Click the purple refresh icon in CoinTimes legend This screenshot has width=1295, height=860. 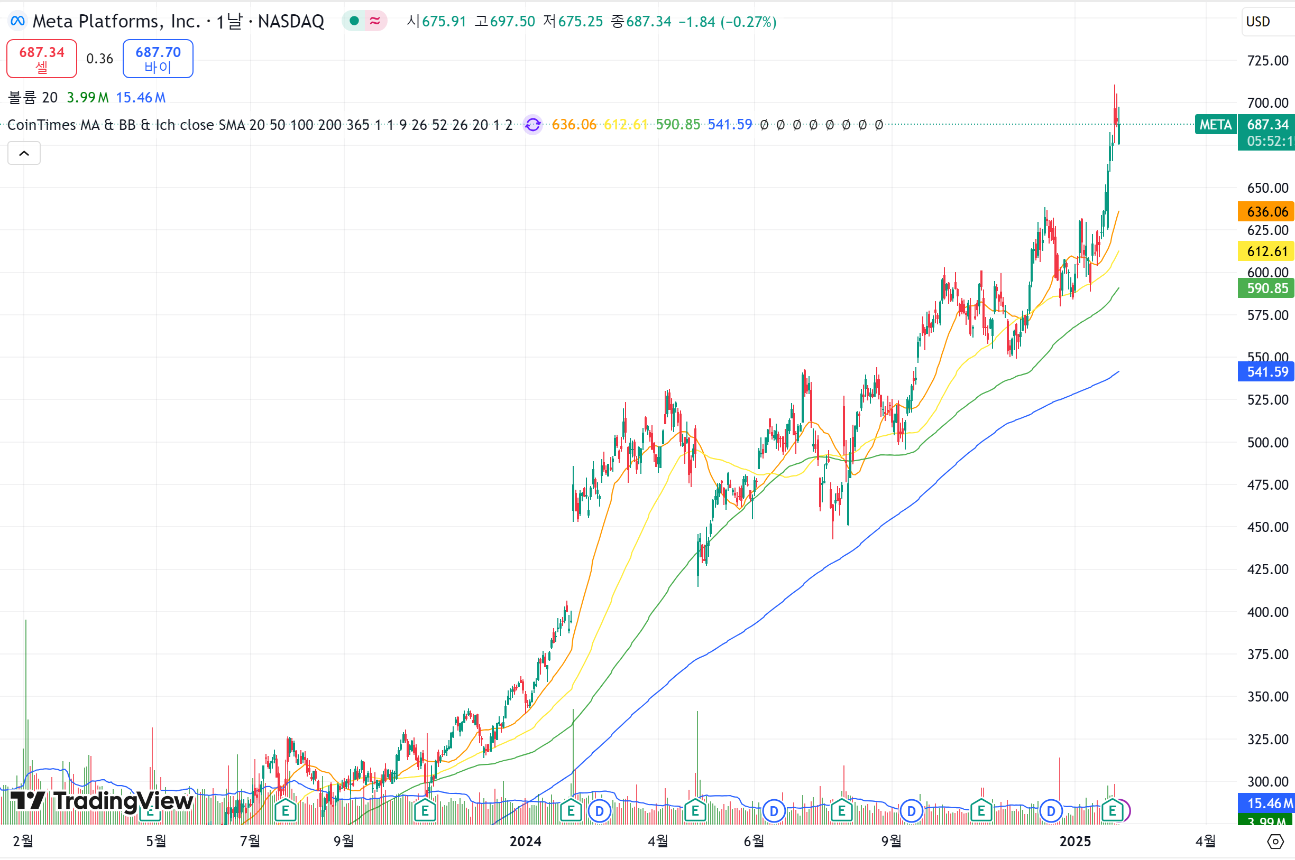pos(532,125)
